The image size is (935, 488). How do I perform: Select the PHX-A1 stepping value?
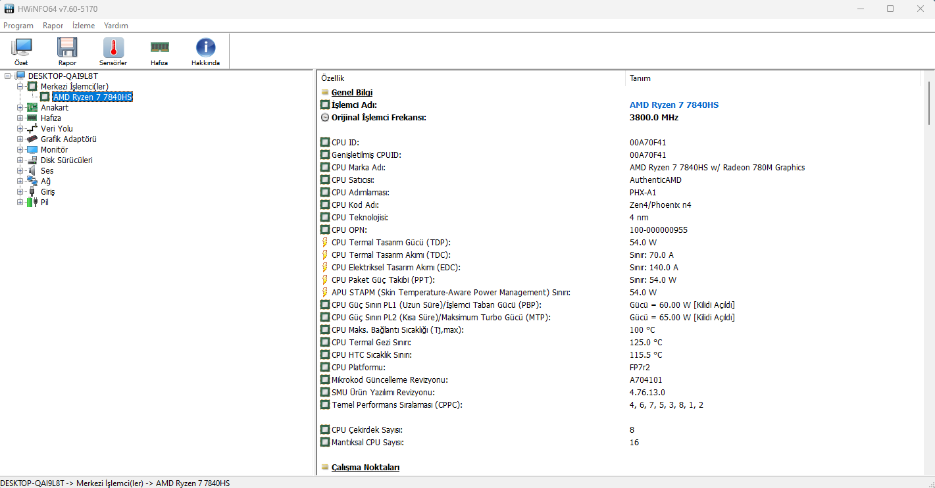[644, 192]
